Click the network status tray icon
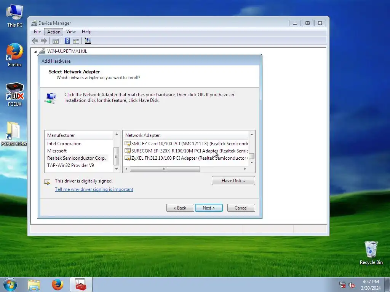The image size is (390, 292). tap(342, 285)
